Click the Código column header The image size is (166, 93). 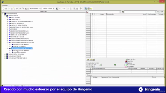point(102,14)
